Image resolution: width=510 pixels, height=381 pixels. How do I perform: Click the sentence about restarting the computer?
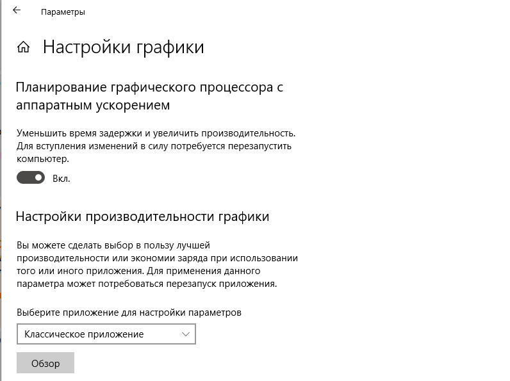coord(154,152)
